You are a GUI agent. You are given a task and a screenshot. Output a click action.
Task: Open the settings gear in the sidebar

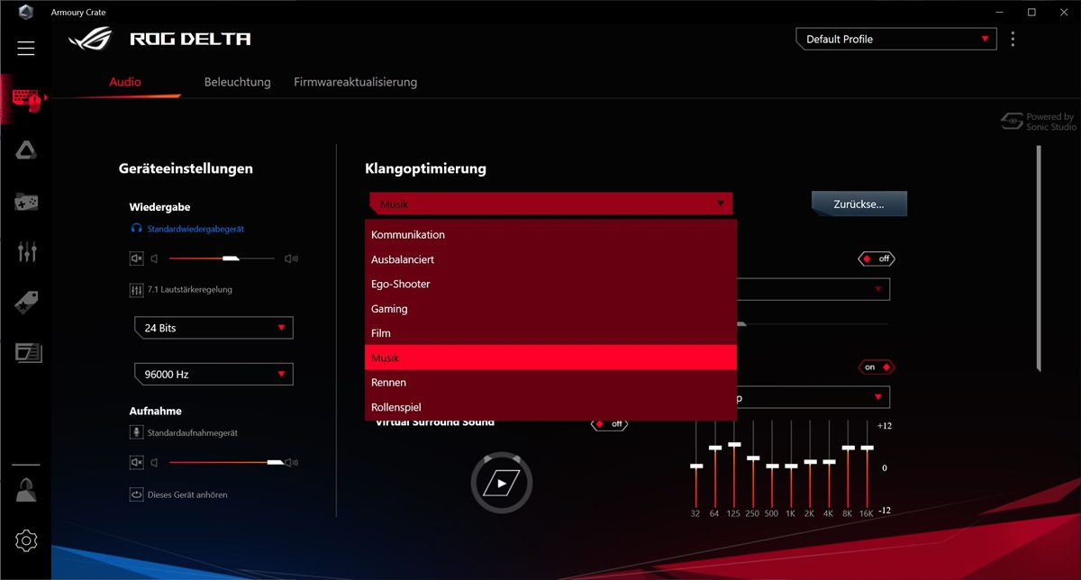26,540
